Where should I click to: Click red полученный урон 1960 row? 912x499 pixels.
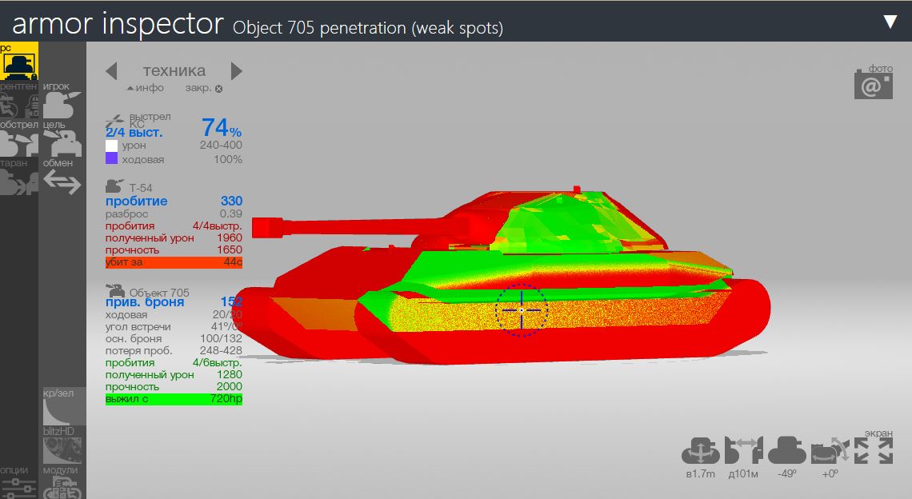[x=174, y=238]
